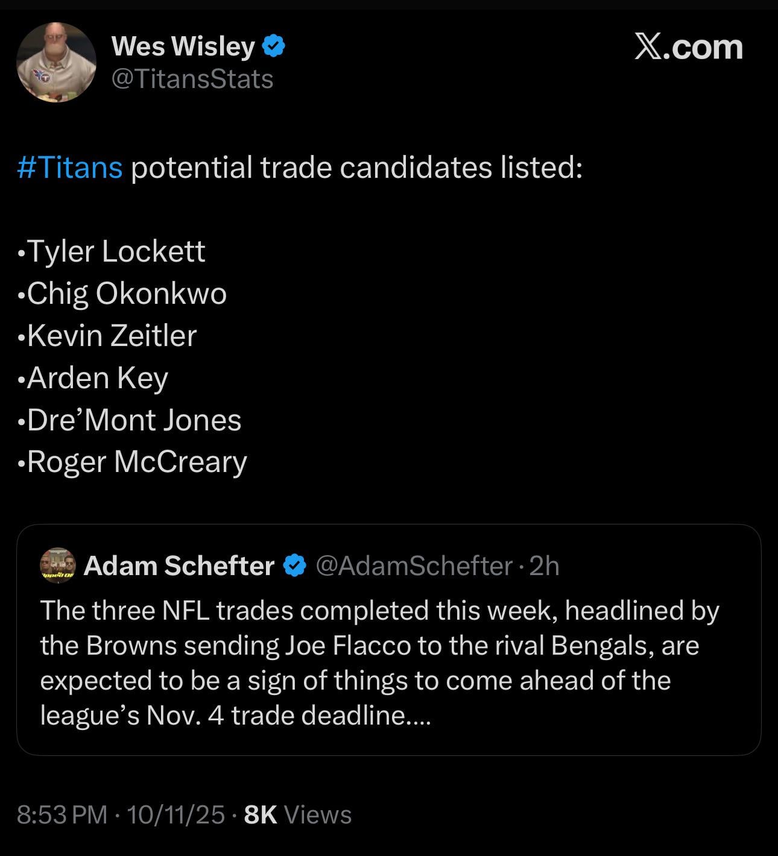Screen dimensions: 778x856
Task: Click the Chig Okonkwo list entry
Action: click(127, 294)
